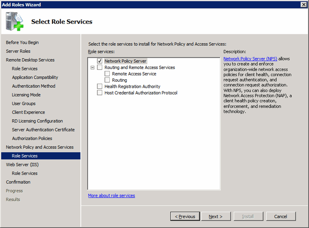The image size is (309, 228).
Task: Uncheck the Network Policy Server checkbox
Action: point(100,61)
